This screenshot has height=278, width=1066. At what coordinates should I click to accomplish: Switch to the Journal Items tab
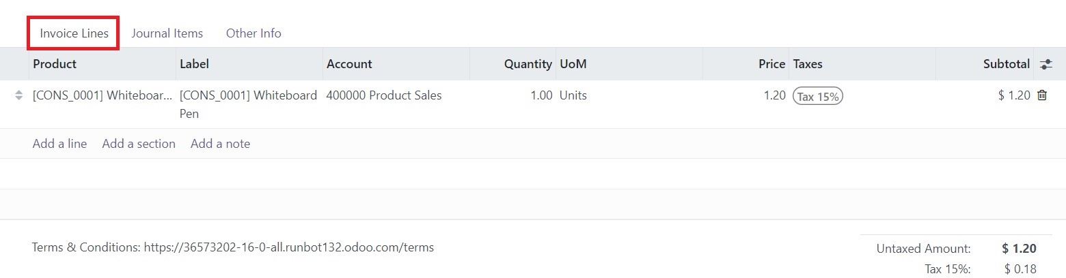tap(167, 33)
